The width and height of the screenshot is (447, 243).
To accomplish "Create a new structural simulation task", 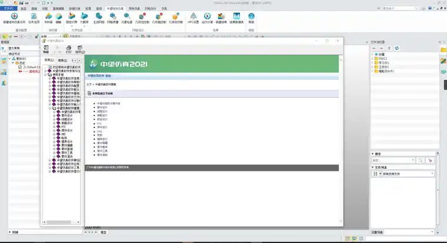I will (x=14, y=18).
